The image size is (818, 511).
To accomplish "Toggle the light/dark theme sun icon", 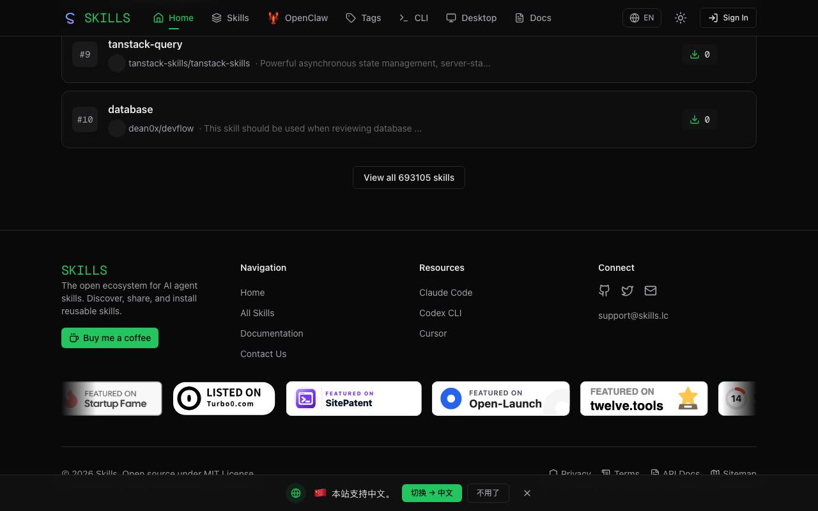I will tap(681, 18).
